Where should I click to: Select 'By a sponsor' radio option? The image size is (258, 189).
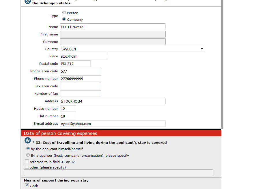tap(28, 155)
